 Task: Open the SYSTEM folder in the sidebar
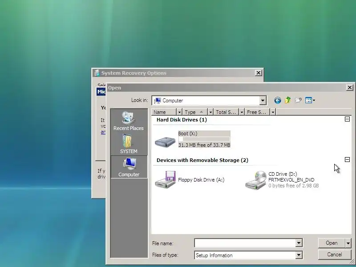tap(129, 144)
